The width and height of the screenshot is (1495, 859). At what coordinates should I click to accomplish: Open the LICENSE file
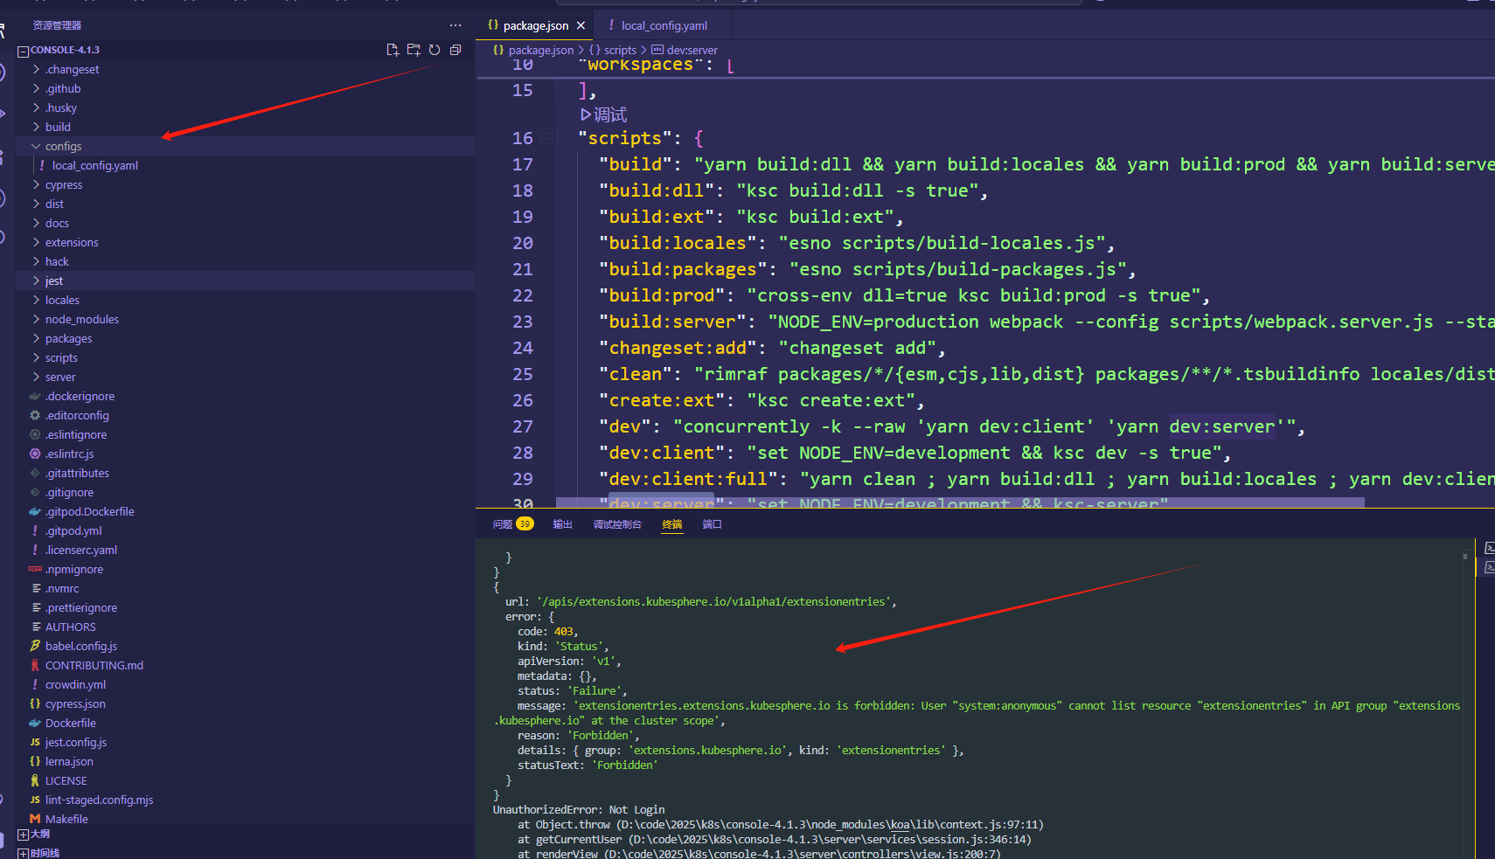point(66,780)
